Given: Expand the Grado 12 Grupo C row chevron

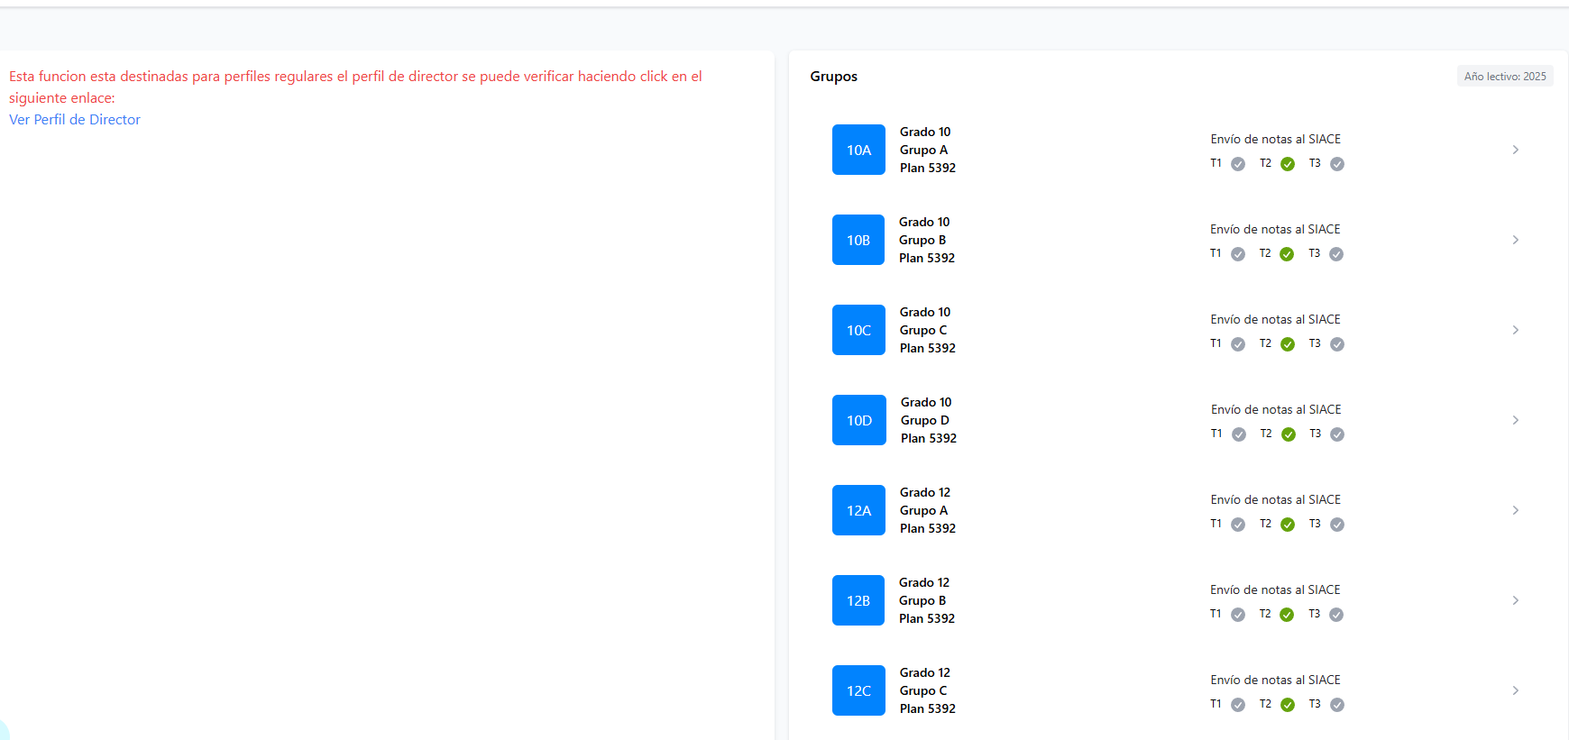Looking at the screenshot, I should click(1516, 690).
